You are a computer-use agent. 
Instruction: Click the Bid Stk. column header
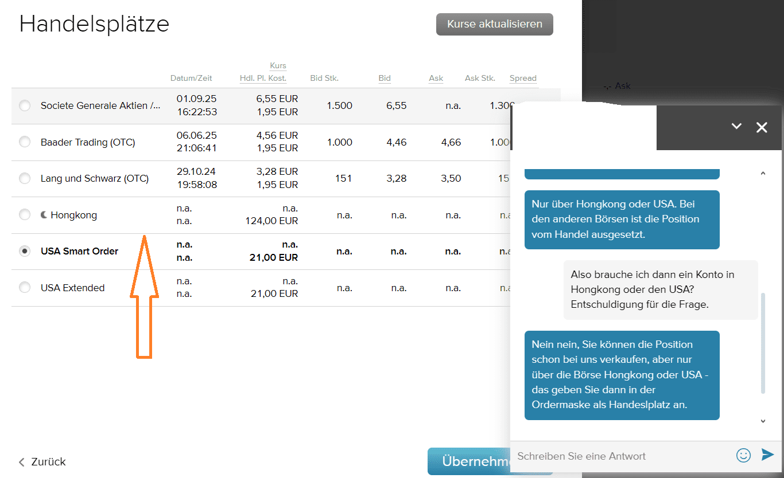tap(324, 78)
